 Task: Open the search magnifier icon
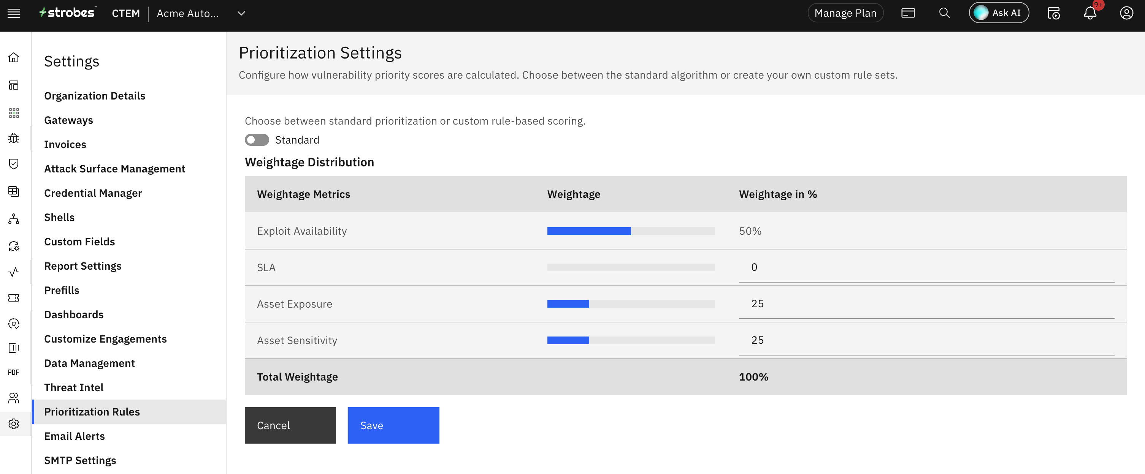[x=944, y=13]
